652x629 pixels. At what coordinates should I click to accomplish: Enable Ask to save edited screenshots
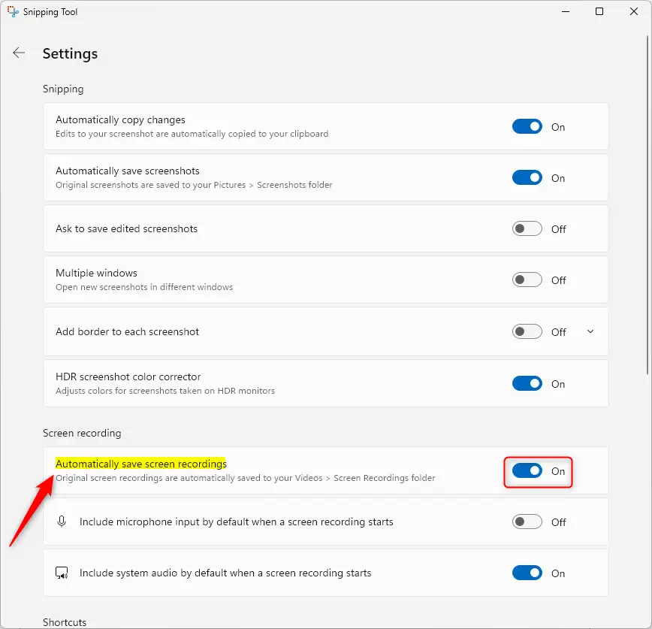click(x=527, y=228)
